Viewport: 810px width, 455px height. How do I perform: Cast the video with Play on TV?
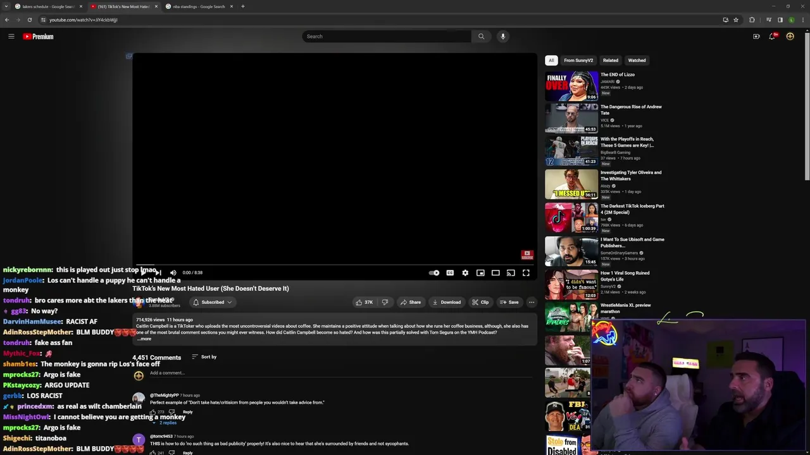click(511, 273)
